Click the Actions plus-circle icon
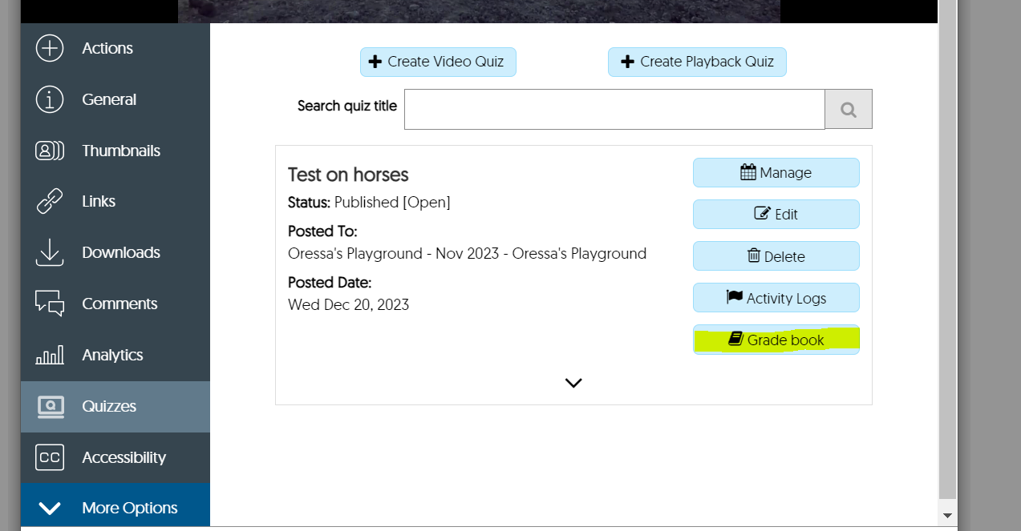Screen dimensions: 1021x531 click(50, 48)
